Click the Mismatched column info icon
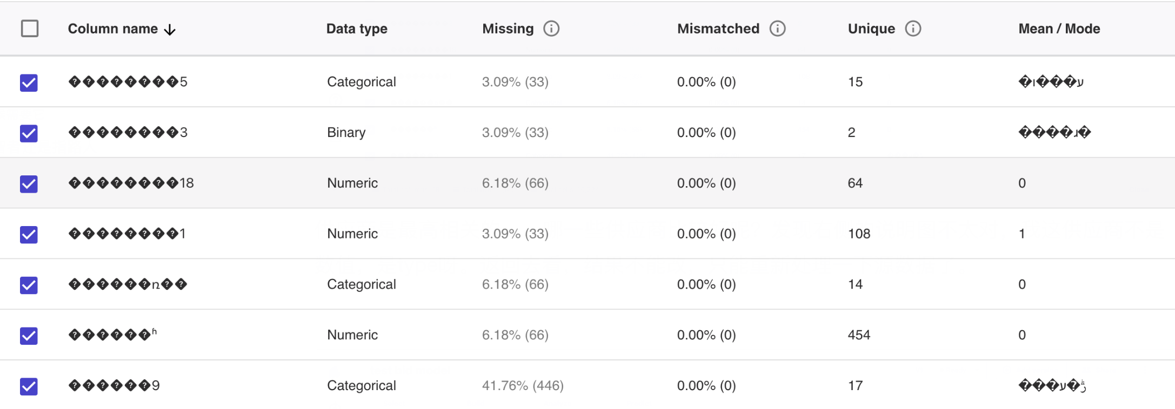1175x409 pixels. tap(777, 29)
